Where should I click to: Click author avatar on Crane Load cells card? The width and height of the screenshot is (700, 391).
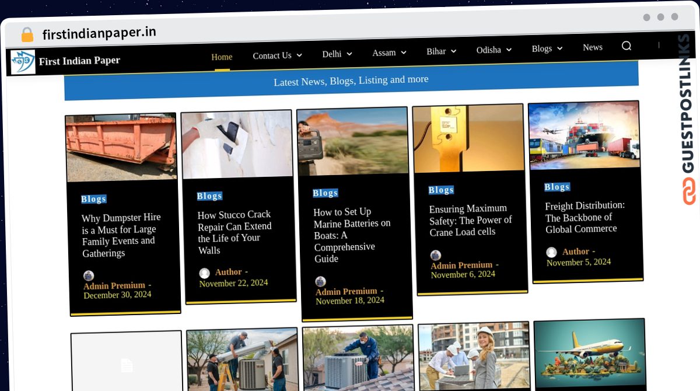436,255
